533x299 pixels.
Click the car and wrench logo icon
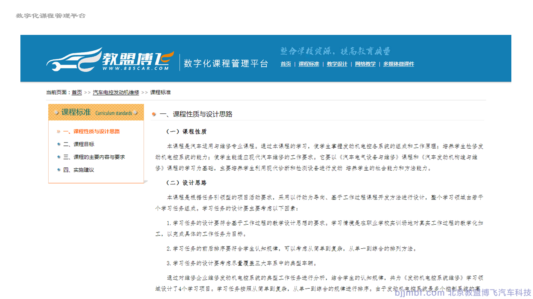coord(73,60)
